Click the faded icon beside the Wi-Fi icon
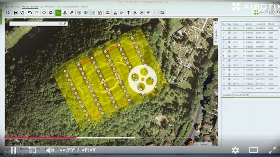 coord(155,13)
